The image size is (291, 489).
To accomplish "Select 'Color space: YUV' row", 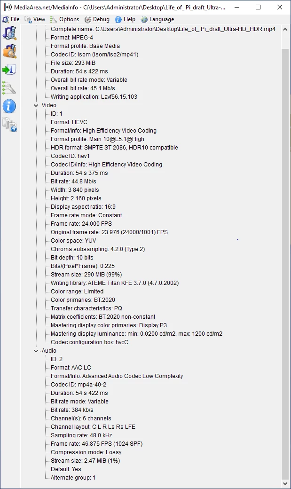I will point(73,240).
